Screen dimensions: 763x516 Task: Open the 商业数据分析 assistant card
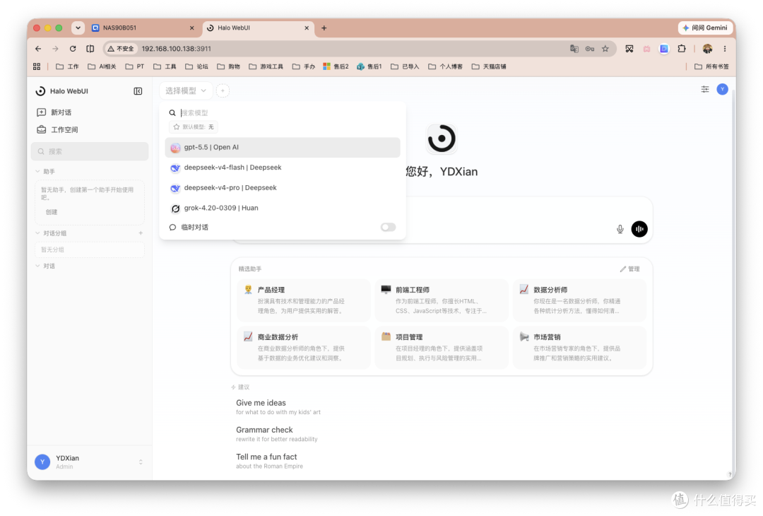coord(304,348)
